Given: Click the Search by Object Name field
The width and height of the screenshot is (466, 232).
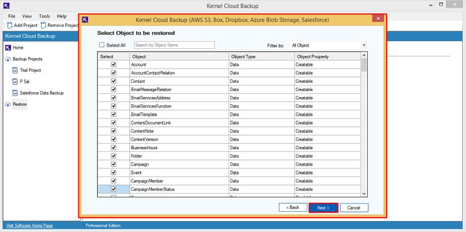Looking at the screenshot, I should (174, 45).
